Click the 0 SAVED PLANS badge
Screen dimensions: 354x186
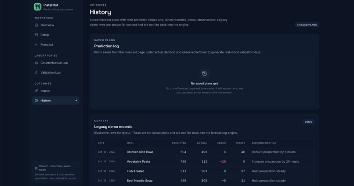307,25
